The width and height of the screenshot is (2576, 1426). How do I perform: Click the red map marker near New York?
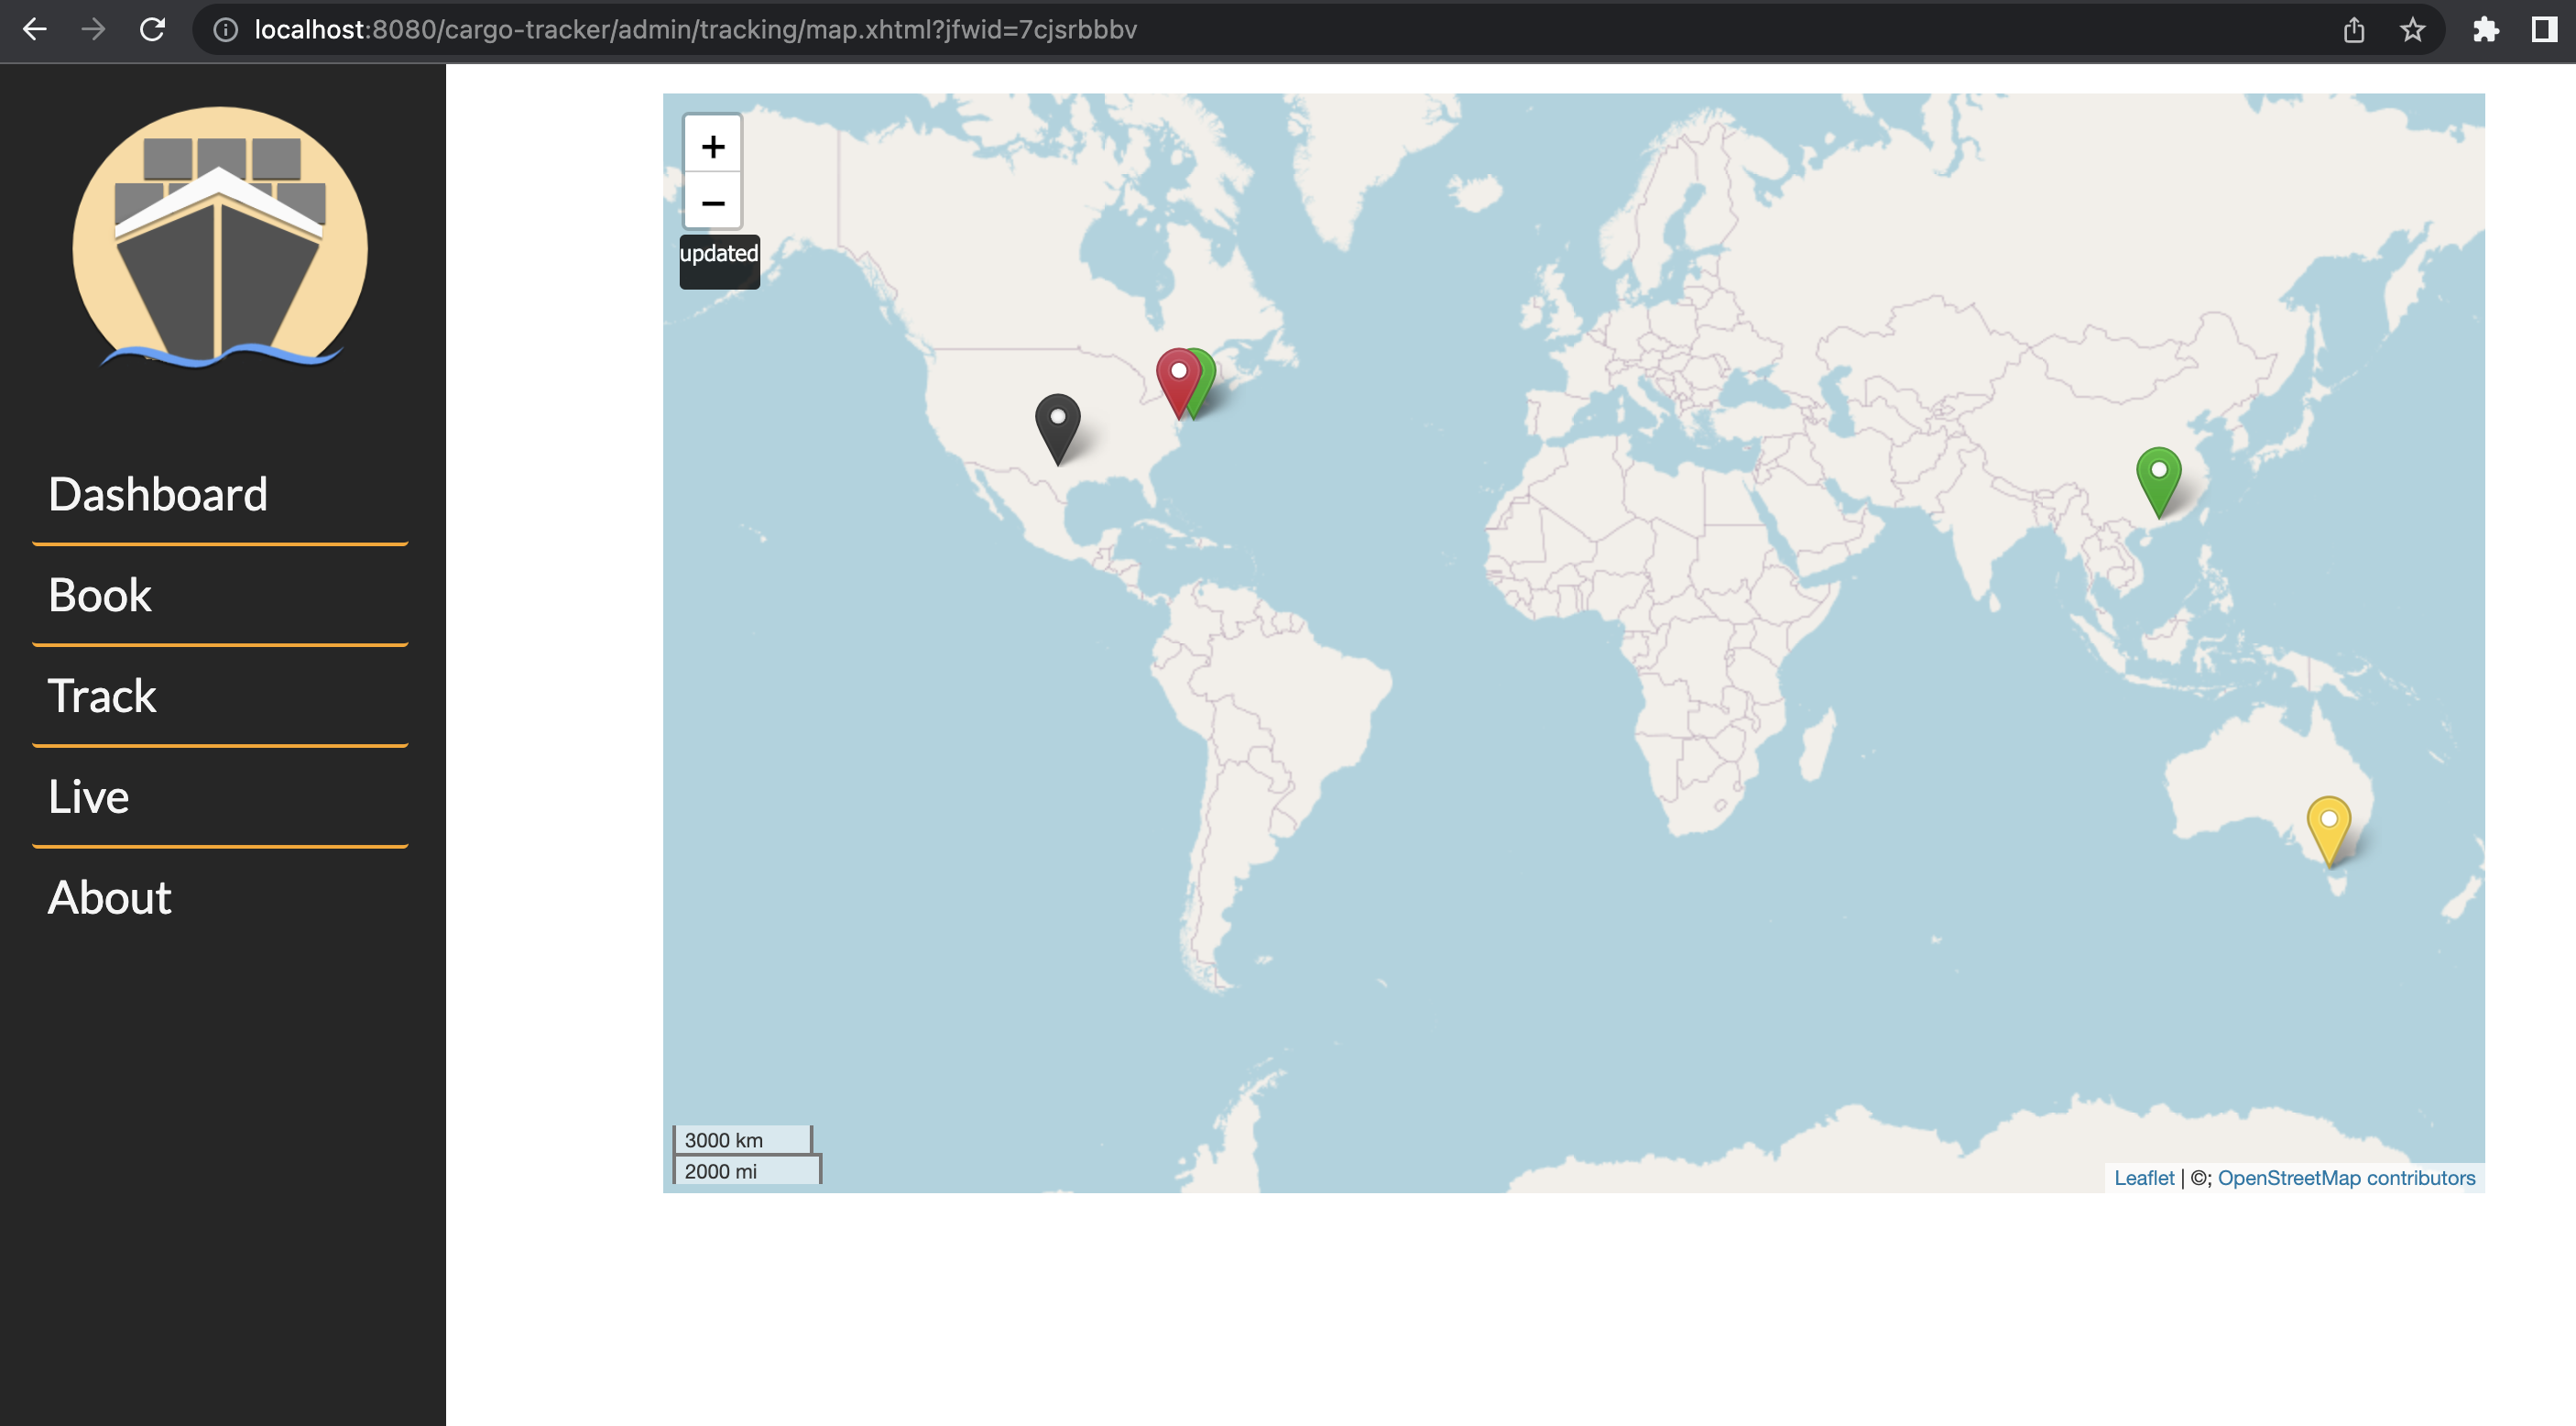(1177, 378)
